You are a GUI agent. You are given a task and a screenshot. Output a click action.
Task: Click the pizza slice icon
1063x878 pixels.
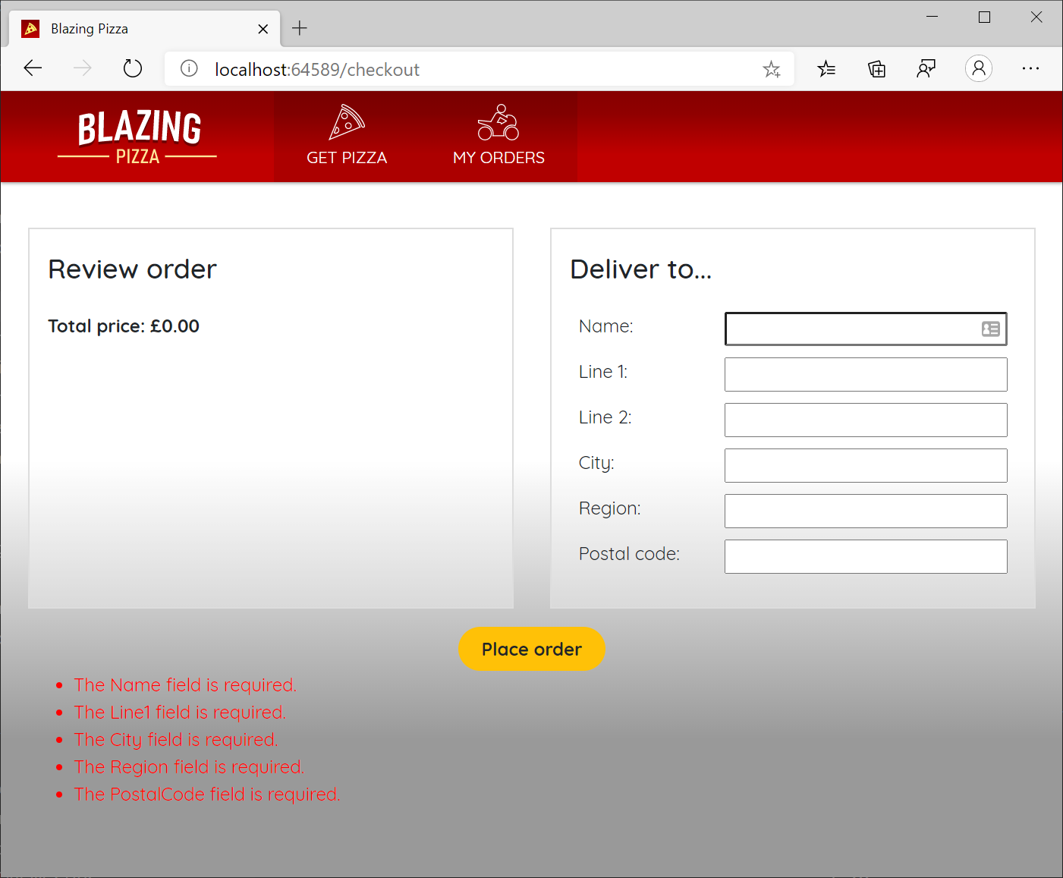347,122
